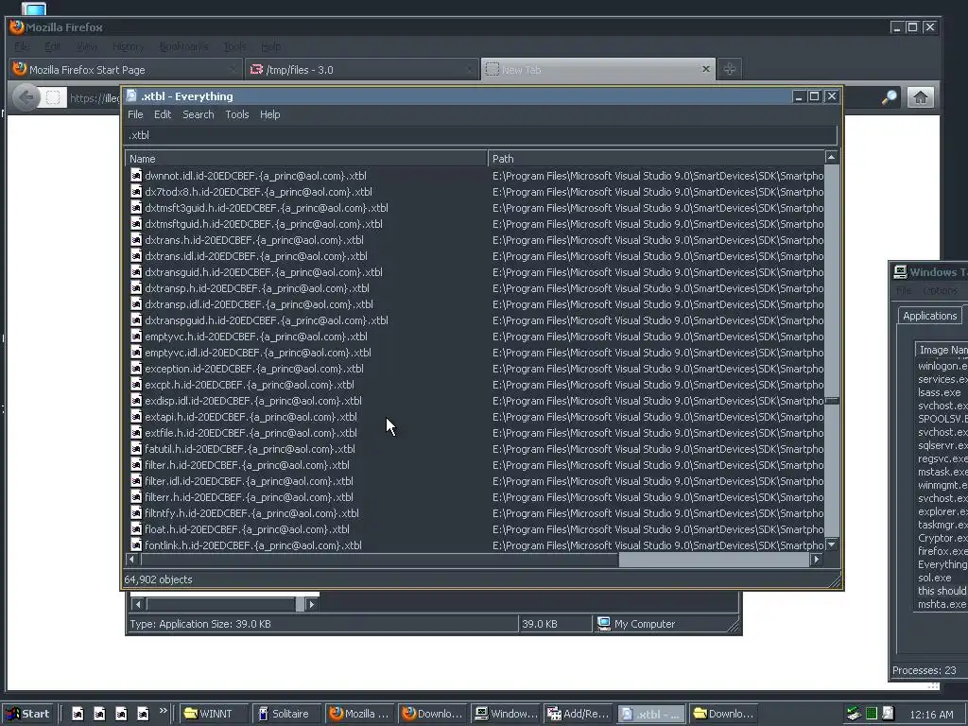Click scroll up arrow in Everything results
The width and height of the screenshot is (968, 726).
pyautogui.click(x=832, y=158)
